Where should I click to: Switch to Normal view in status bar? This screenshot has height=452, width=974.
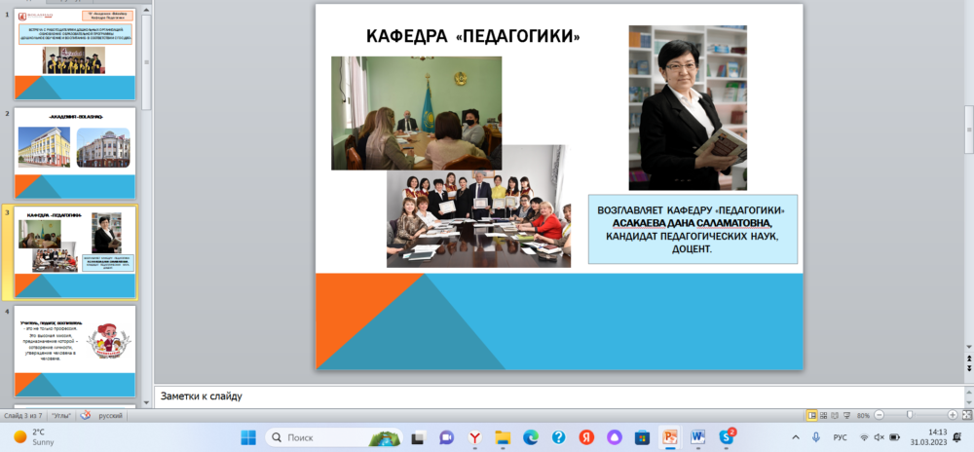click(811, 415)
